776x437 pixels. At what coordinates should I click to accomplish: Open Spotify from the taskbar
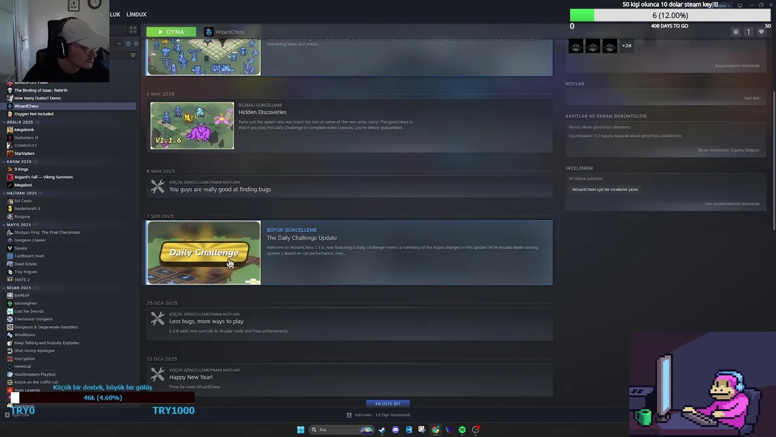click(x=462, y=430)
